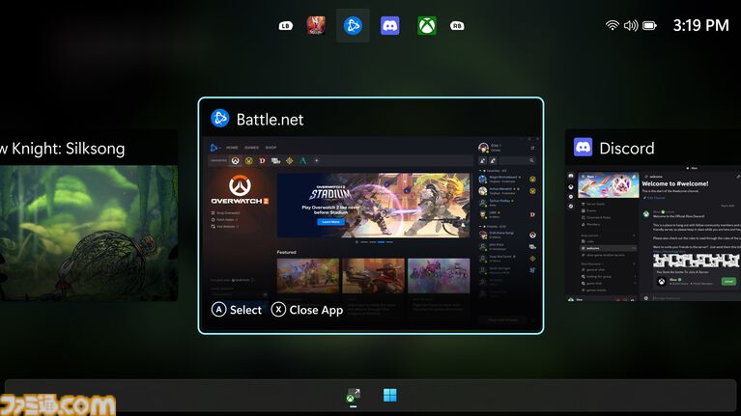
Task: Switch to Silksong icon in top app strip
Action: [316, 25]
